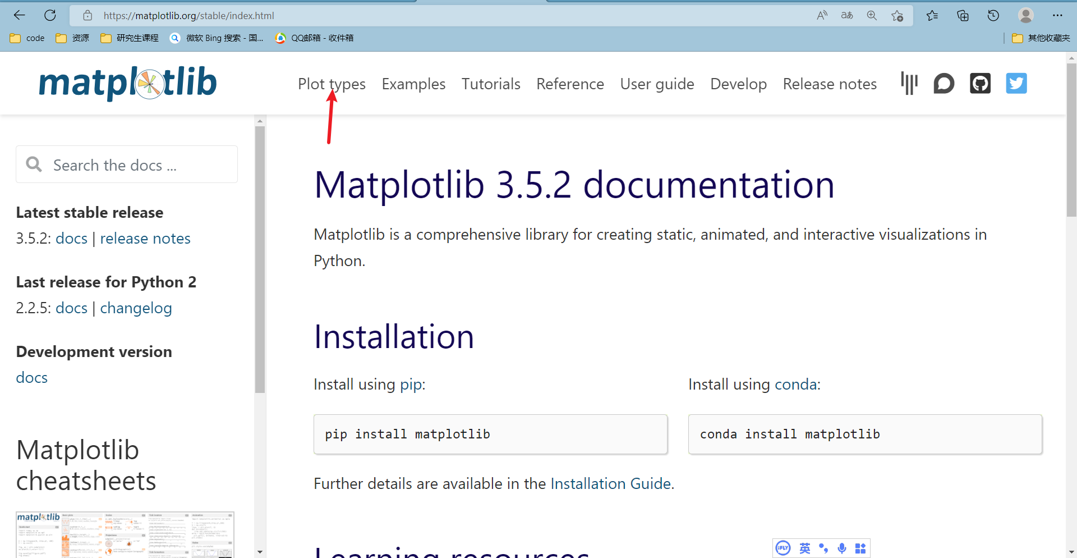Open the Examples navigation item

413,84
